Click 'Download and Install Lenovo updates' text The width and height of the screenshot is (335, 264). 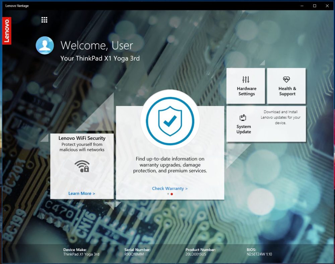[x=280, y=117]
